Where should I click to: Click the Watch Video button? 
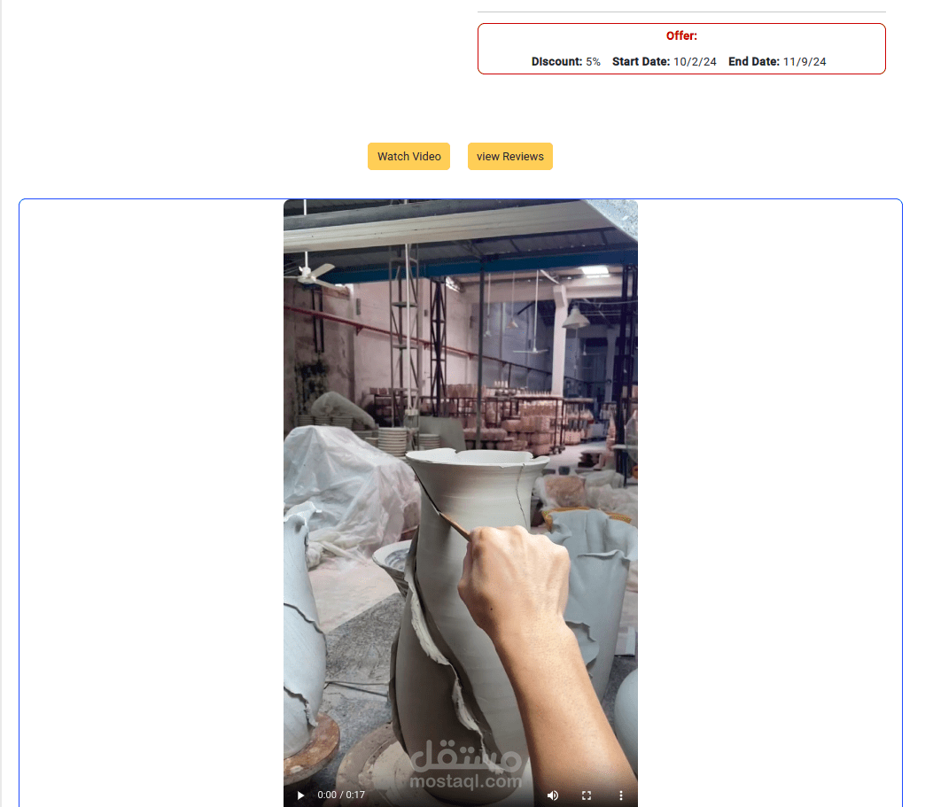(x=408, y=157)
